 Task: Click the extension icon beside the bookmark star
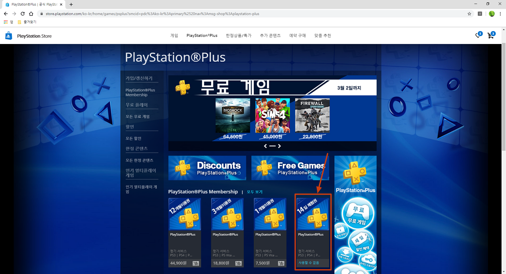(480, 14)
